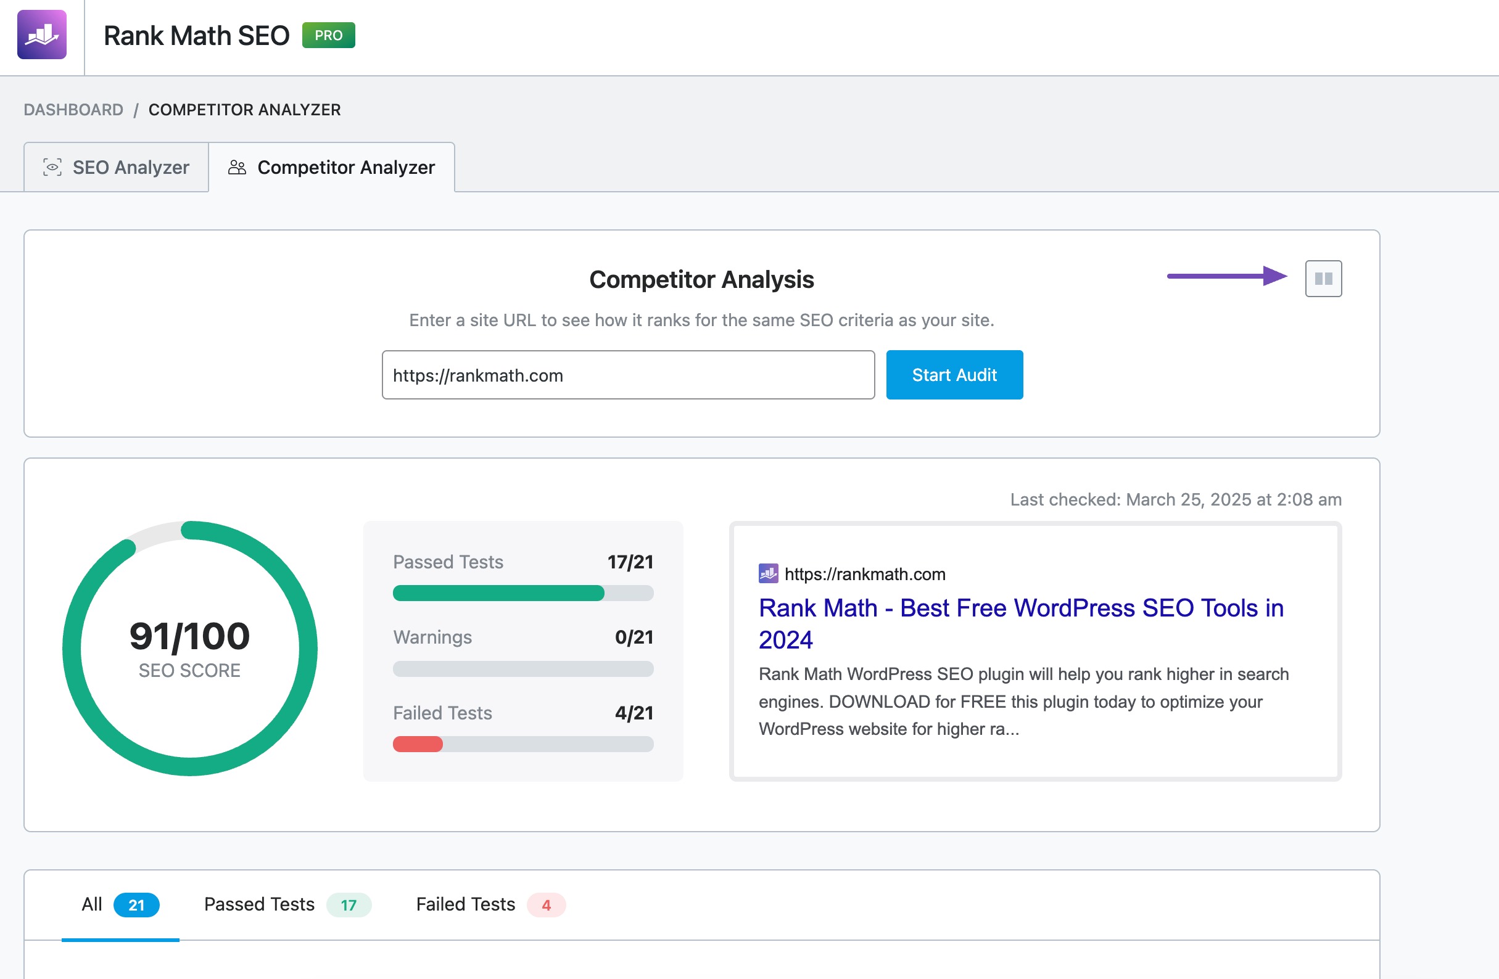Click the red Failed Tests progress bar
1499x979 pixels.
pos(418,744)
